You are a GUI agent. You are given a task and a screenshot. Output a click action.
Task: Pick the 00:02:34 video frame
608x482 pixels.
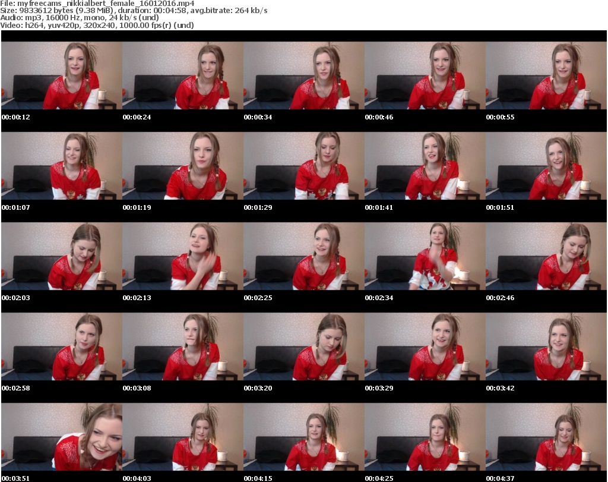point(425,256)
